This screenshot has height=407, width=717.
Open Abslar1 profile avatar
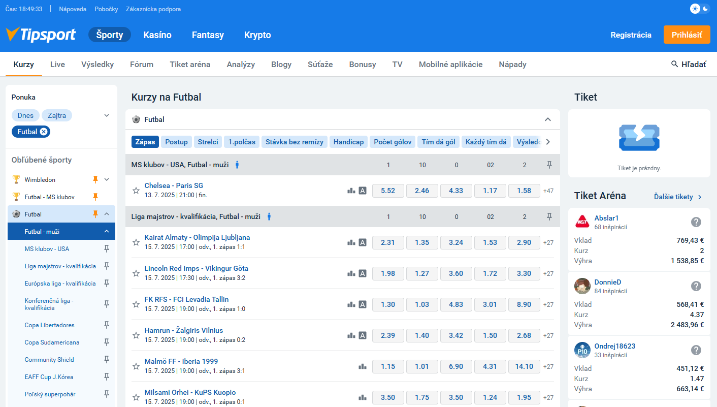[x=582, y=222]
